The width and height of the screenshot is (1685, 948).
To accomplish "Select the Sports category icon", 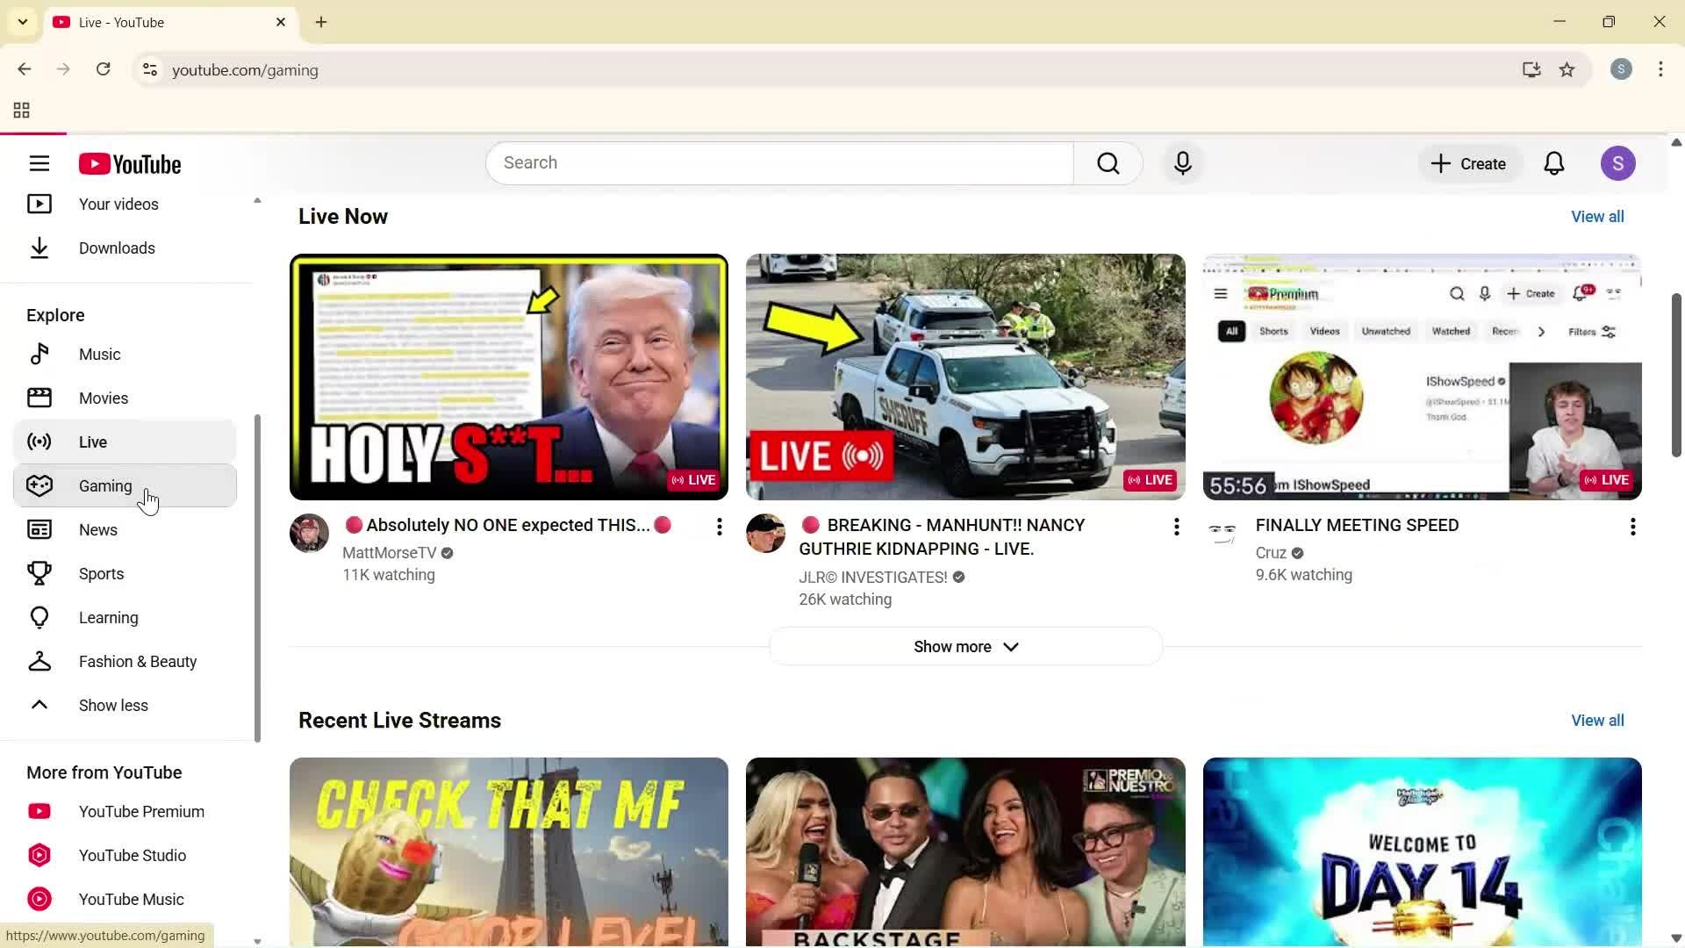I will pos(39,573).
